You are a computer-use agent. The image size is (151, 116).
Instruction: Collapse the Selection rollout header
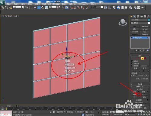(x=140, y=56)
